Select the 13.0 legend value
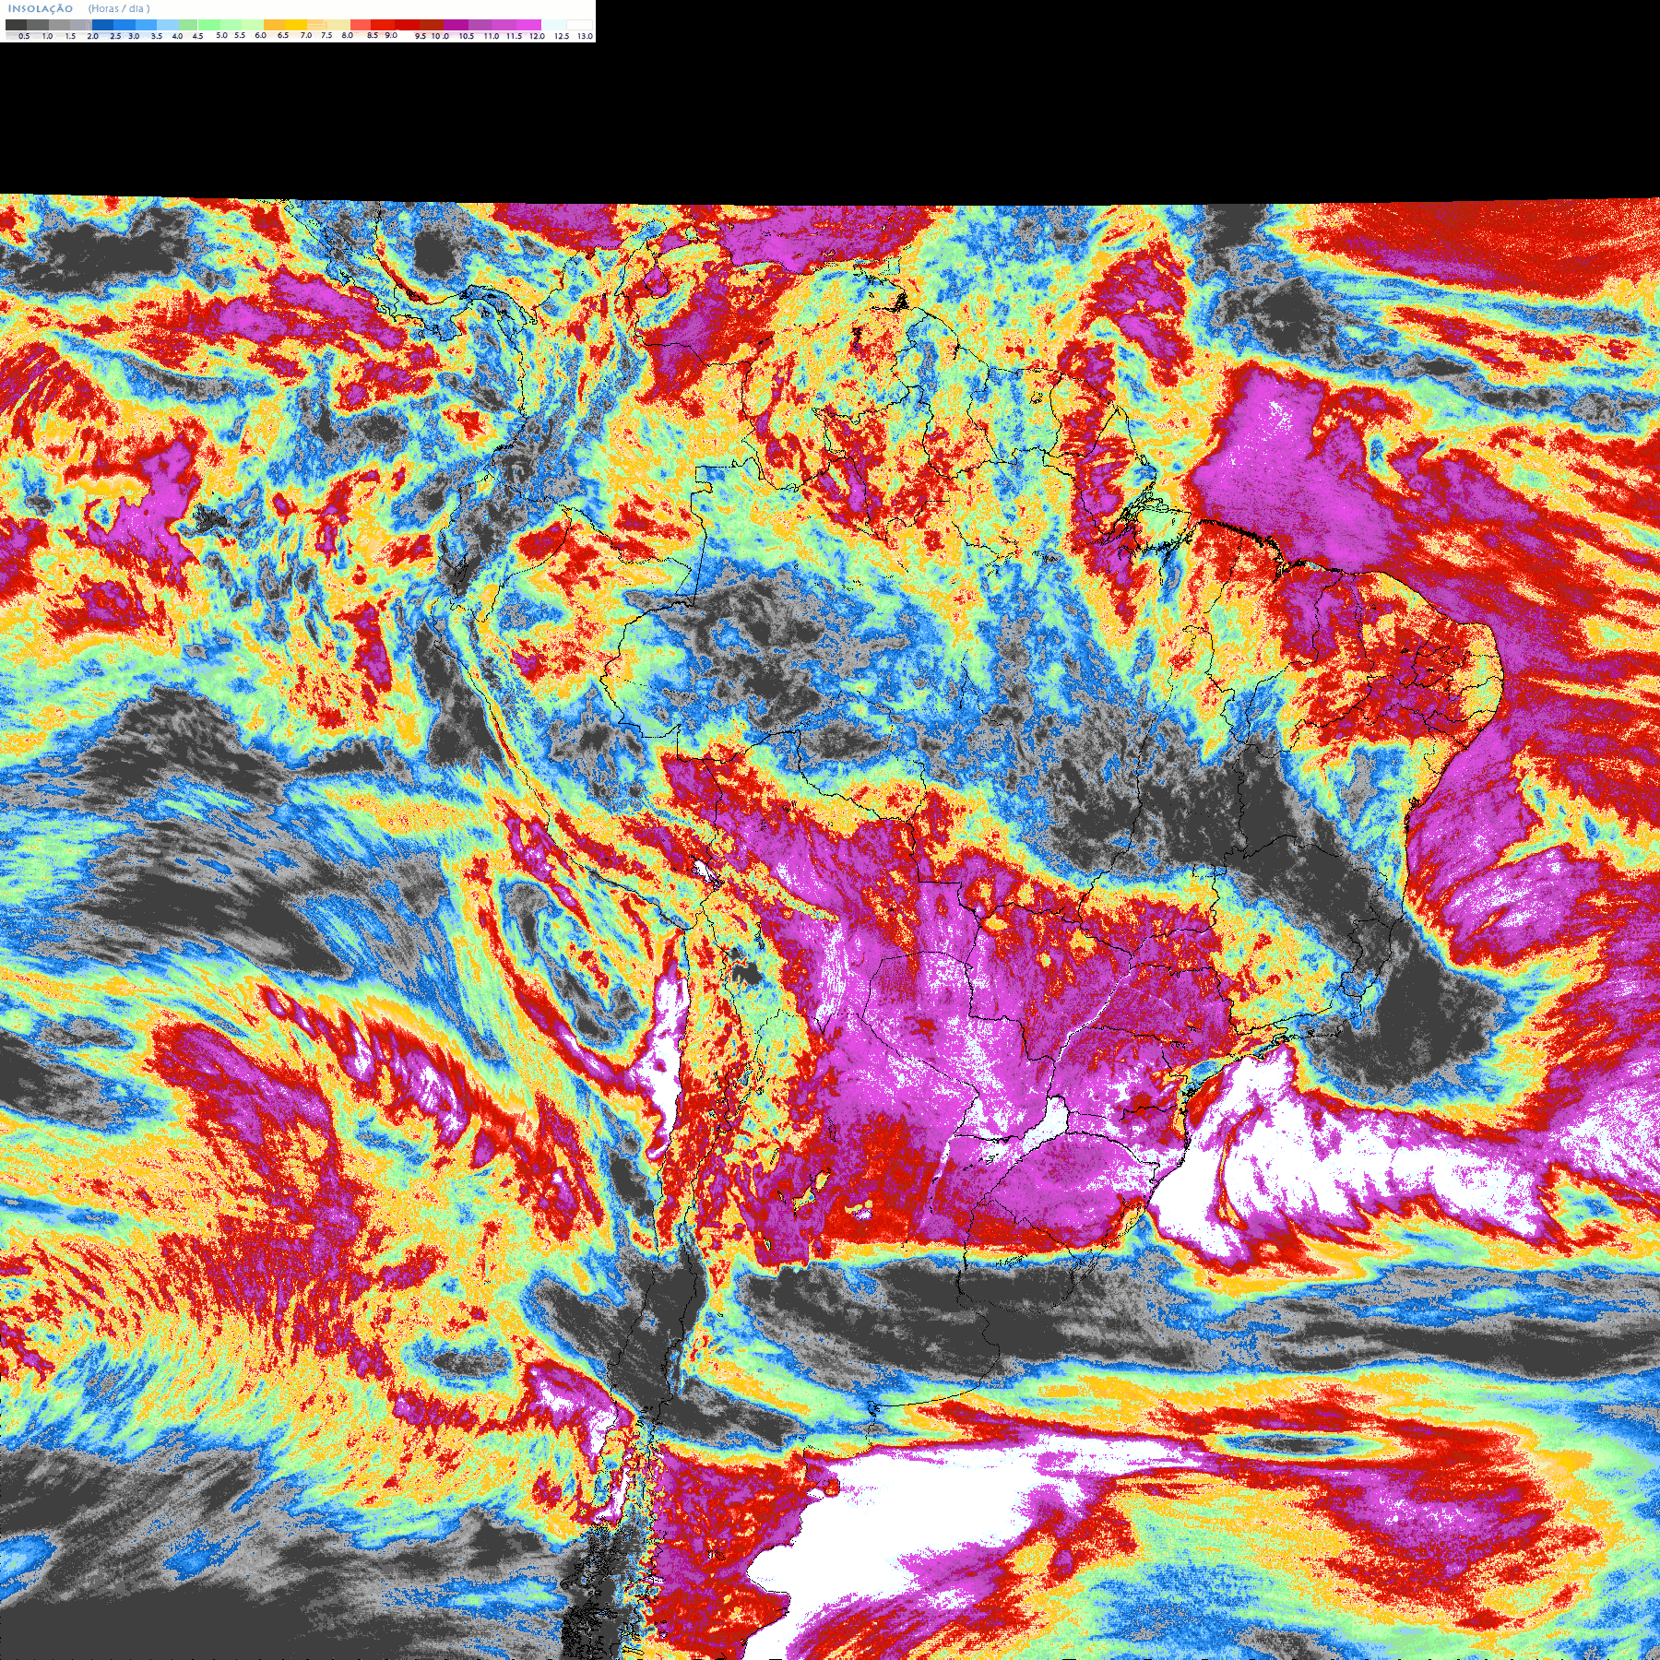Image resolution: width=1660 pixels, height=1660 pixels. (x=585, y=36)
